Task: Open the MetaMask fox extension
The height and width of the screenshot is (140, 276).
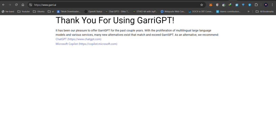Action: coord(211,5)
